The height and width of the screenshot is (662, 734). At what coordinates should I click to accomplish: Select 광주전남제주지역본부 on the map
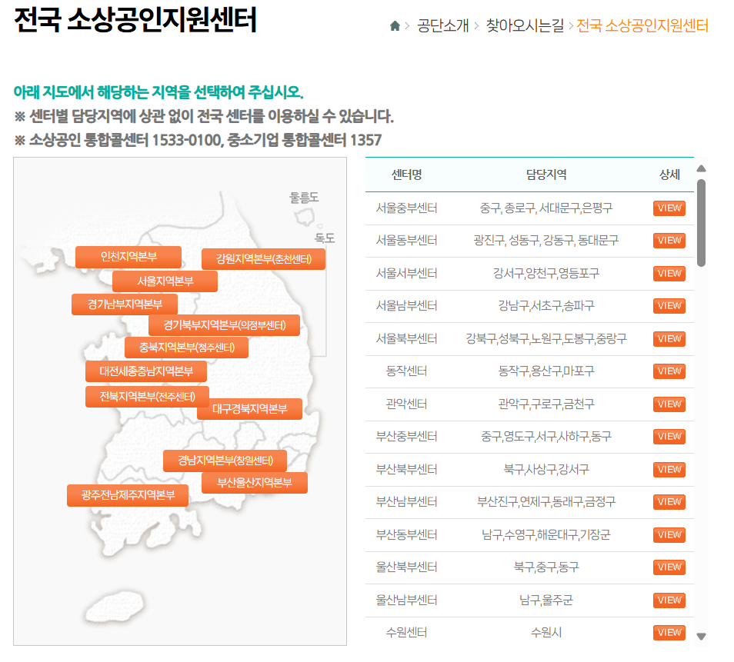click(x=128, y=495)
